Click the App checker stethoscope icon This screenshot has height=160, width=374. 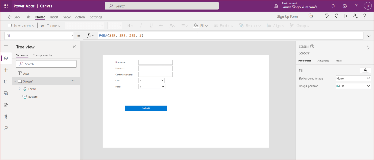click(311, 16)
